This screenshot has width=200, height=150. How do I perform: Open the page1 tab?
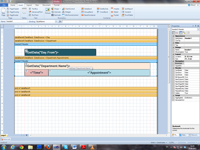[3, 135]
